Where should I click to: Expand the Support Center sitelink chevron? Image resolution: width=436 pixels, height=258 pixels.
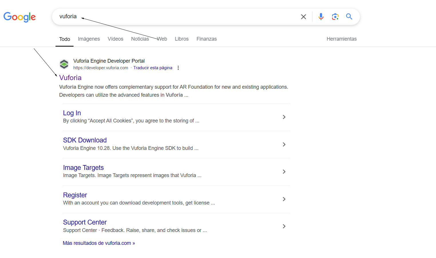pyautogui.click(x=284, y=226)
